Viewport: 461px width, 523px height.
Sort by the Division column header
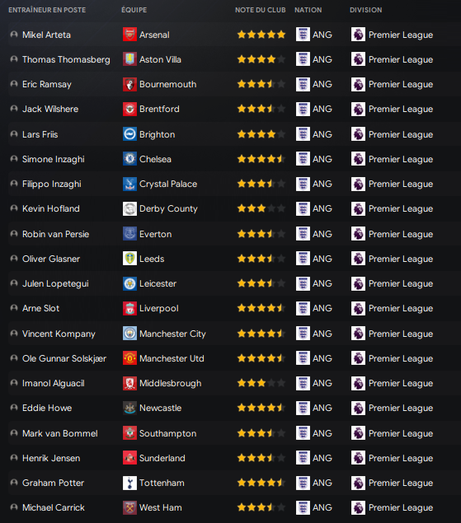[x=366, y=10]
